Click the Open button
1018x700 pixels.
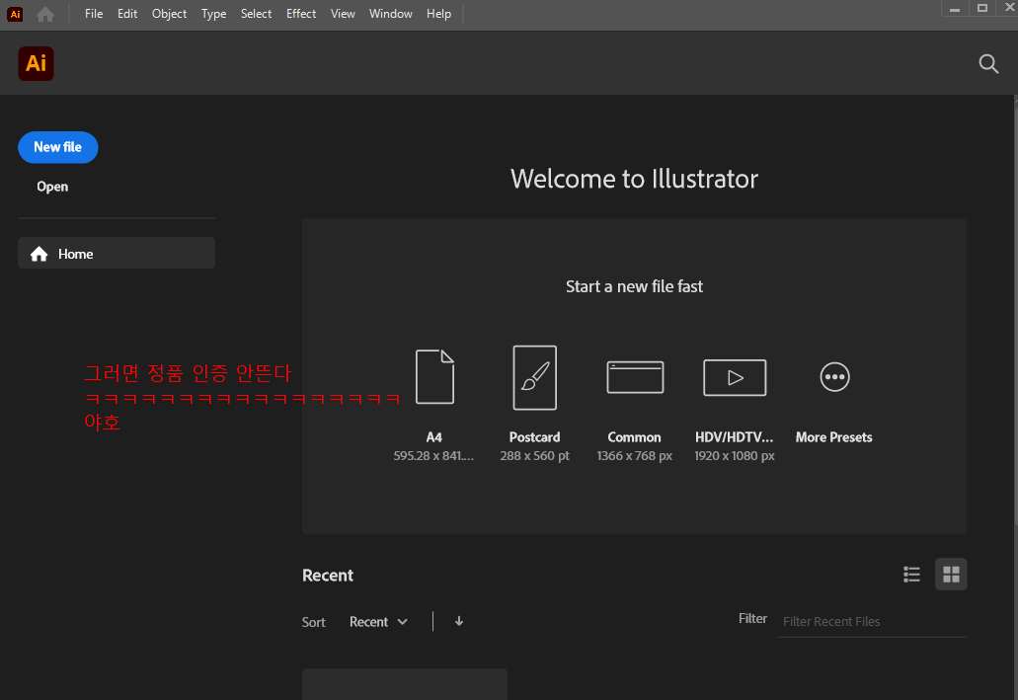(52, 187)
